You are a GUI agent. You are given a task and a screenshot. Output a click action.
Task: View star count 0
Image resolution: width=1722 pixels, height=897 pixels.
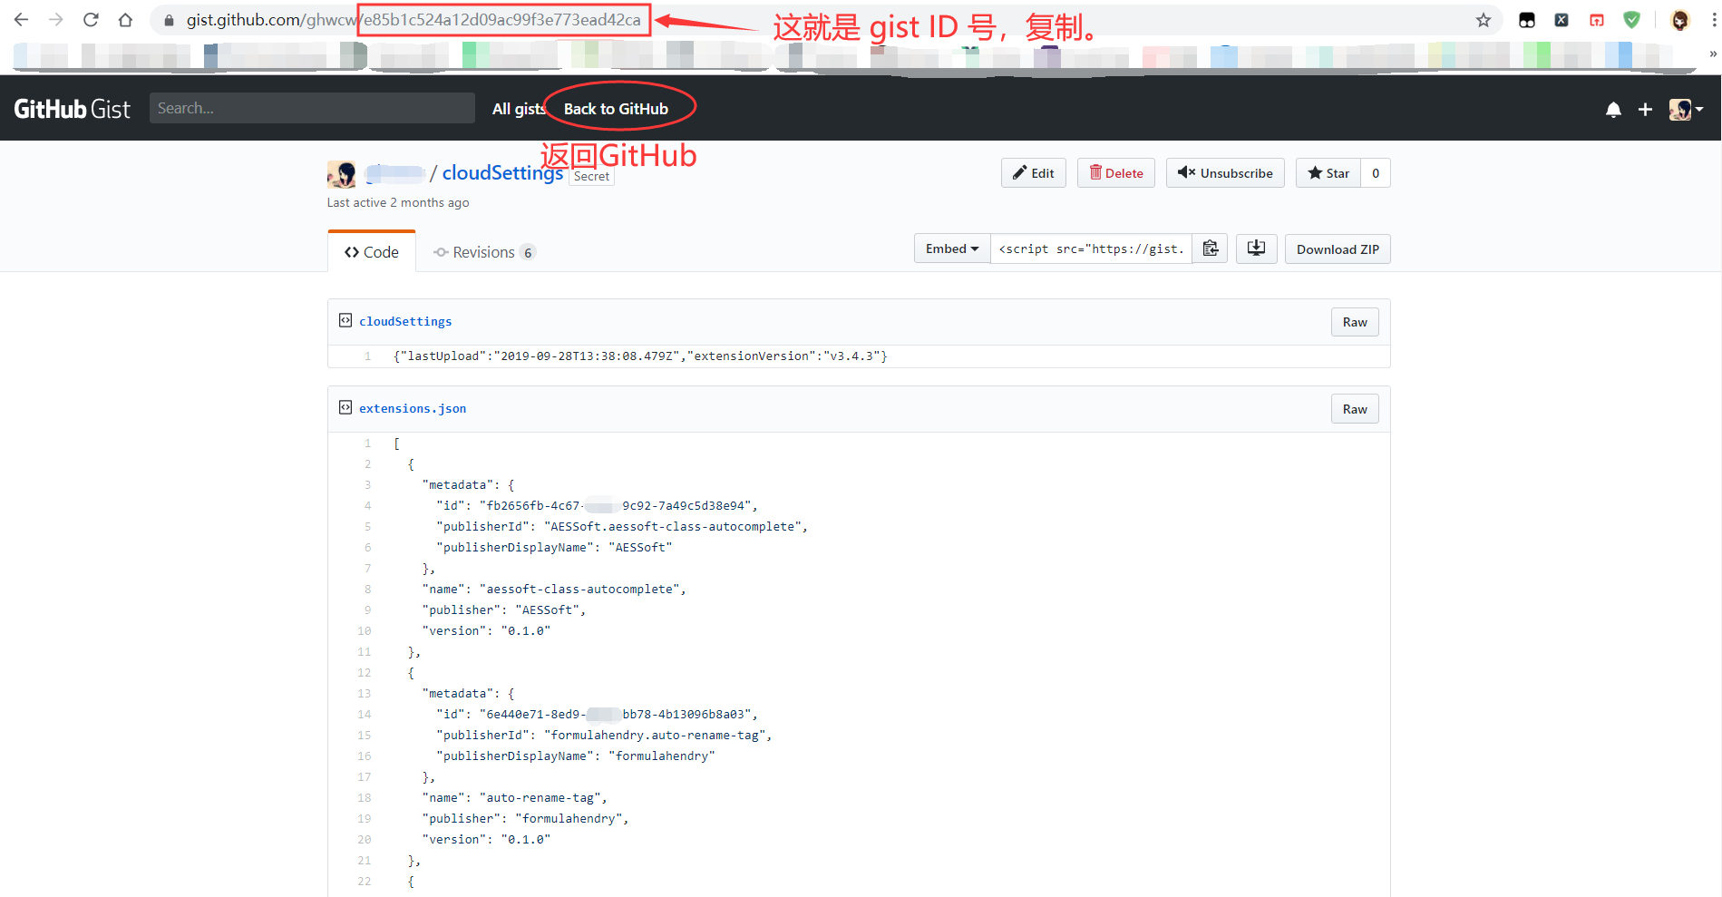(1376, 173)
